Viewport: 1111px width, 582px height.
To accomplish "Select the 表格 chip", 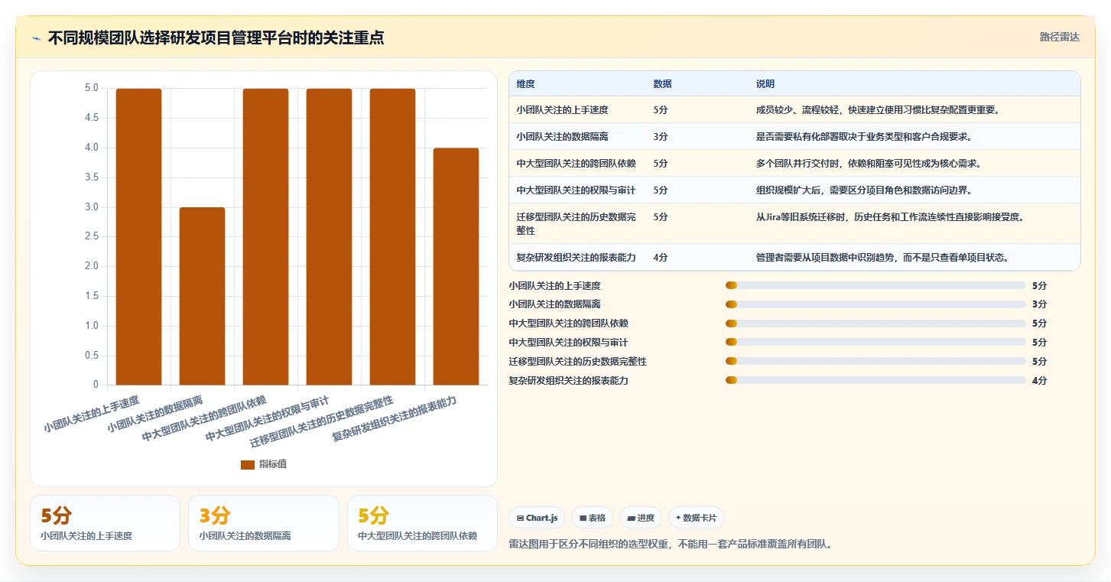I will coord(592,518).
